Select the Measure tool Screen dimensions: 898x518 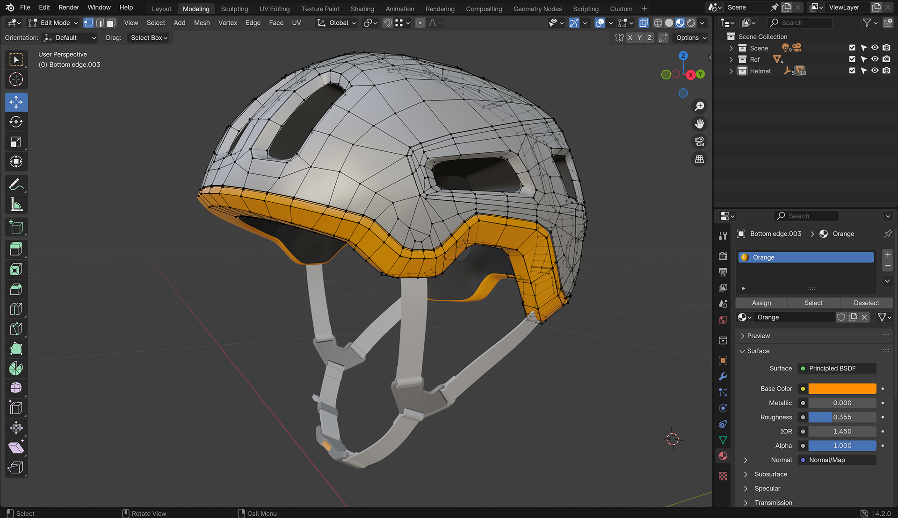click(16, 205)
